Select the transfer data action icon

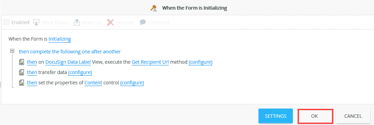coord(22,72)
